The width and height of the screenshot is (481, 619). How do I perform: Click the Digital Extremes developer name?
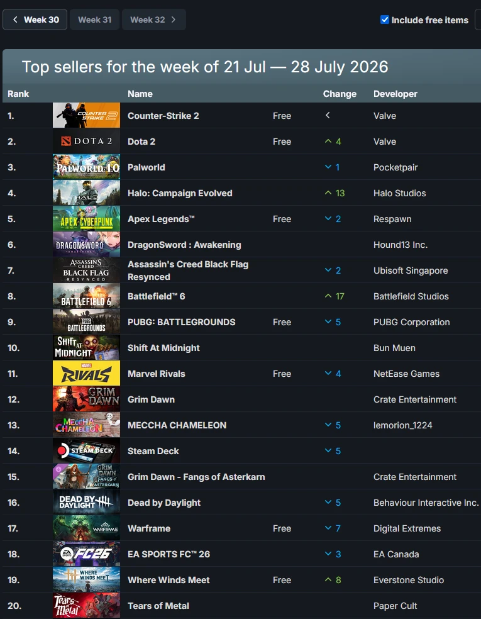[x=407, y=528]
